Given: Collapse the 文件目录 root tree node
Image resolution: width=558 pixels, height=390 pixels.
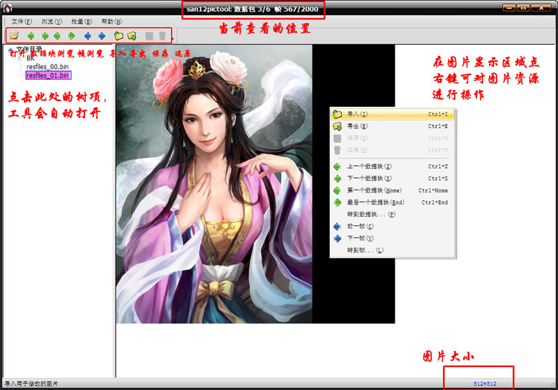Looking at the screenshot, I should pos(10,50).
